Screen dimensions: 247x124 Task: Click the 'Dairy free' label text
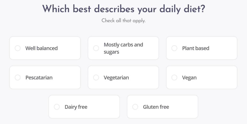[x=76, y=107]
